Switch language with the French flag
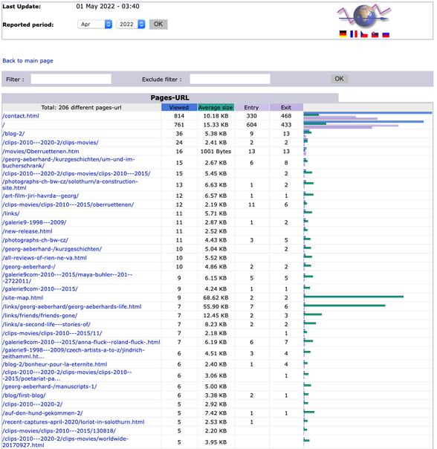The width and height of the screenshot is (437, 449). (x=354, y=34)
